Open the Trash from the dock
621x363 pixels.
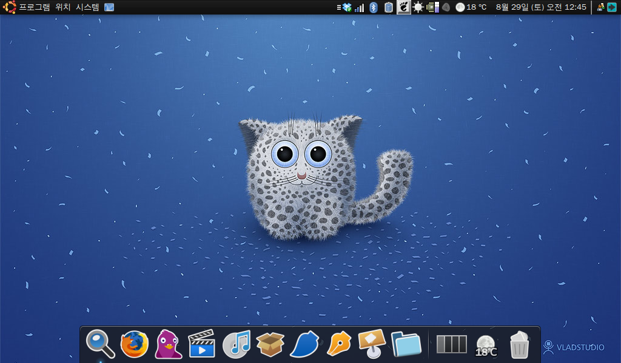[x=519, y=344]
